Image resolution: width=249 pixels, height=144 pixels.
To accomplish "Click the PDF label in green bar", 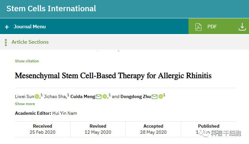I will coord(212,27).
